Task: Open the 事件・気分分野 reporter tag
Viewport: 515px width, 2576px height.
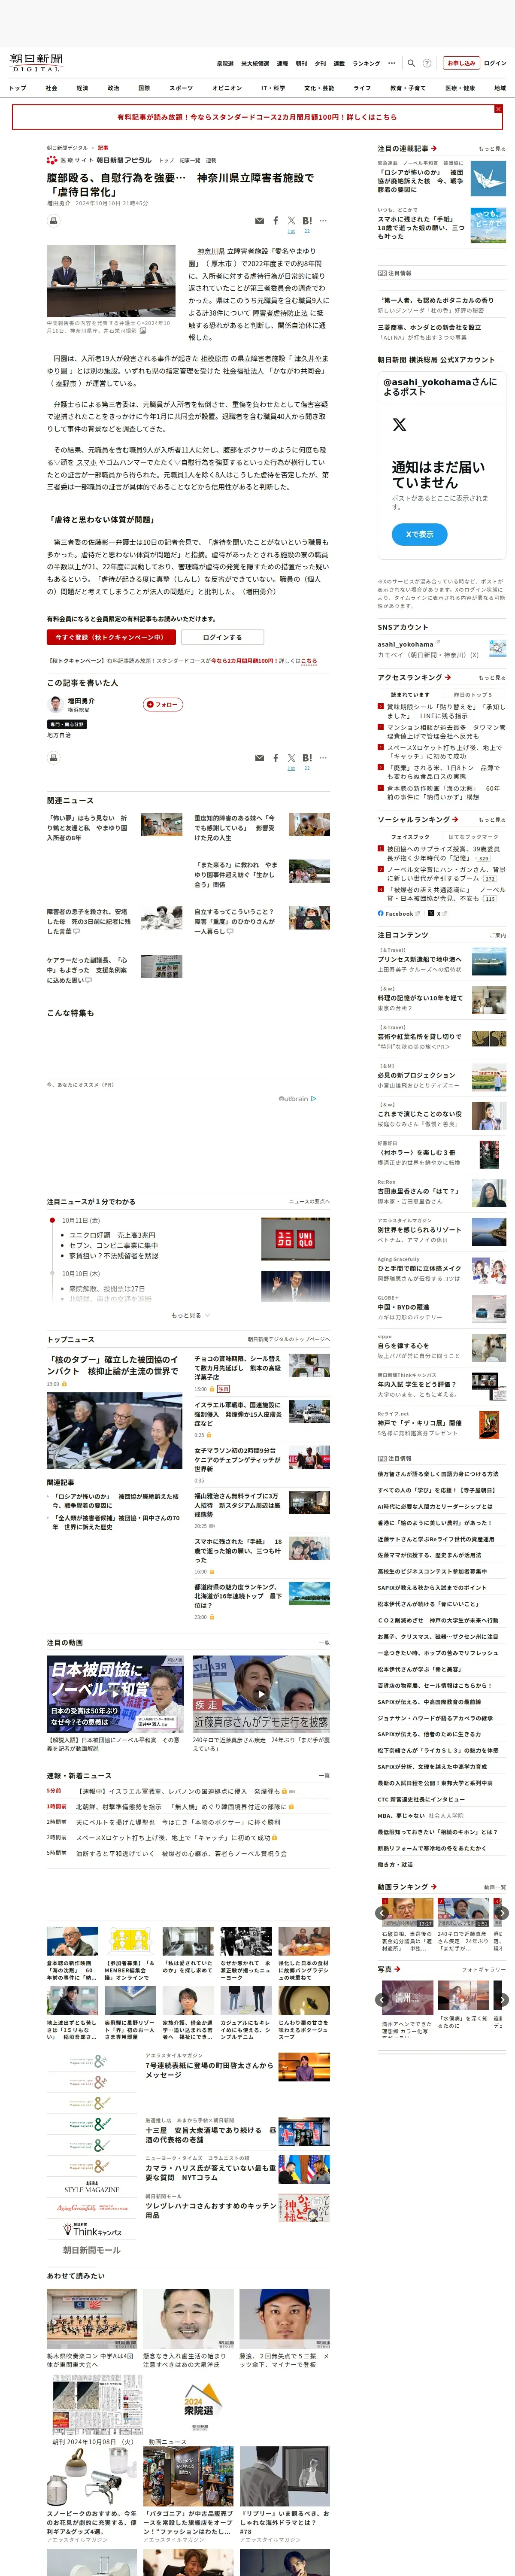Action: [67, 724]
